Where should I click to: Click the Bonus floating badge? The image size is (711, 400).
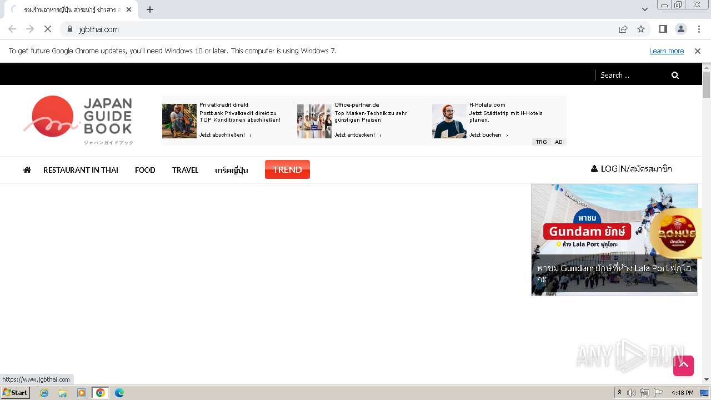click(x=676, y=233)
